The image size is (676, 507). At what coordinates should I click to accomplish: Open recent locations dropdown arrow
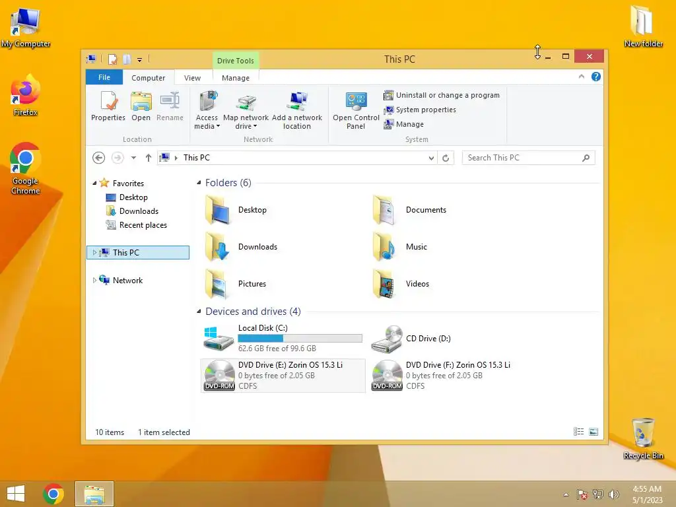click(133, 158)
